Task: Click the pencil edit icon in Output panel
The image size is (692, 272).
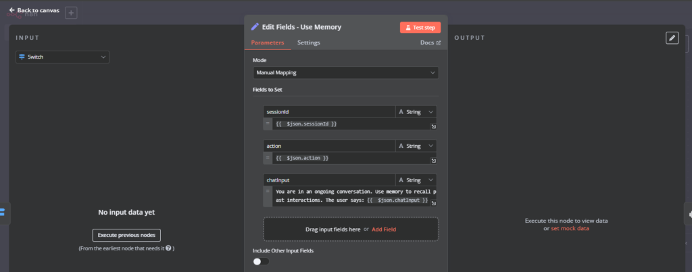Action: point(672,38)
